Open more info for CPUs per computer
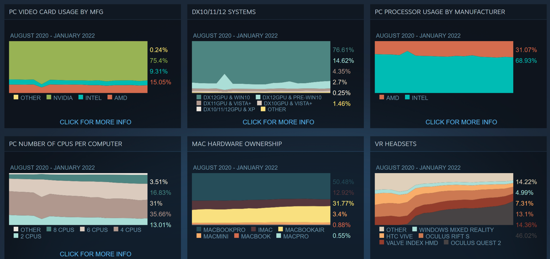Image resolution: width=550 pixels, height=259 pixels. pos(95,254)
